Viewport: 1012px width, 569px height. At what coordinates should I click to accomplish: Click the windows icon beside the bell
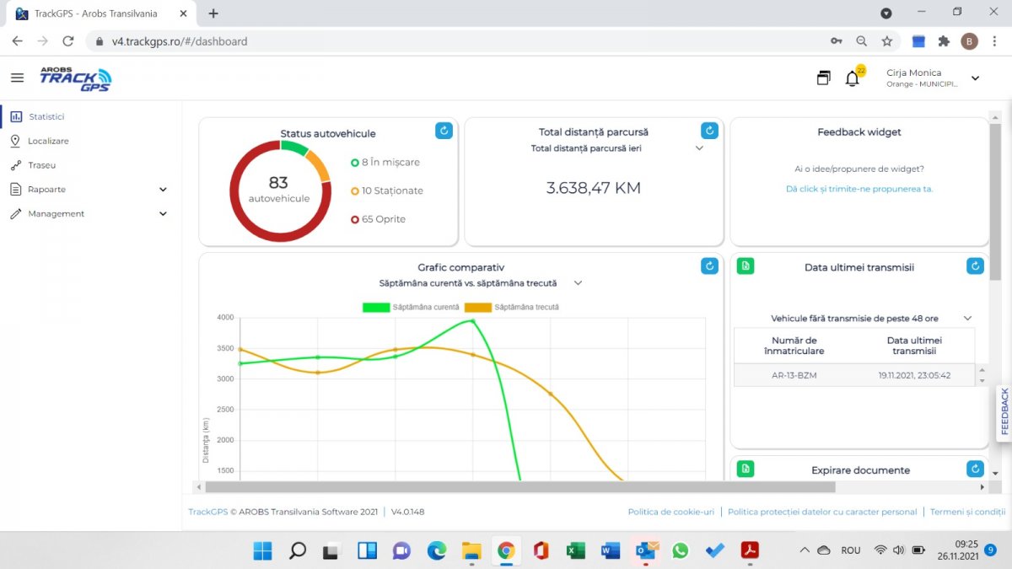click(823, 78)
